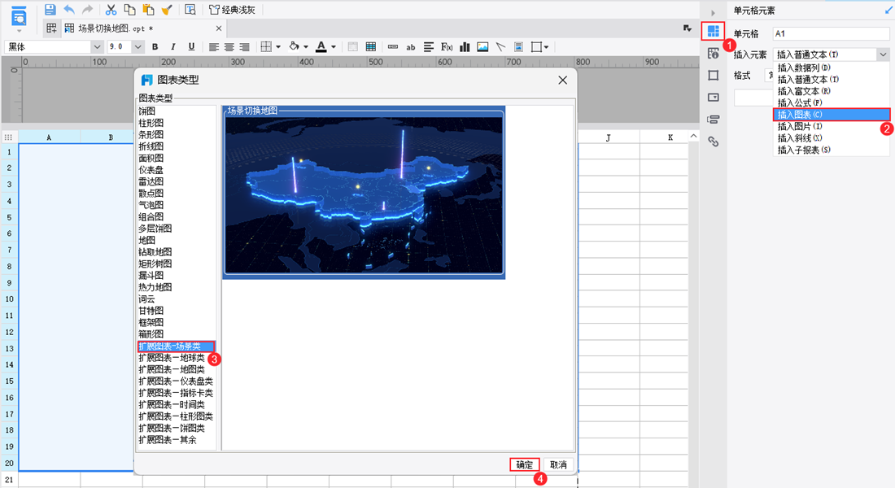Viewport: 895px width, 488px height.
Task: Open widget settings panel icon
Action: pyautogui.click(x=713, y=98)
